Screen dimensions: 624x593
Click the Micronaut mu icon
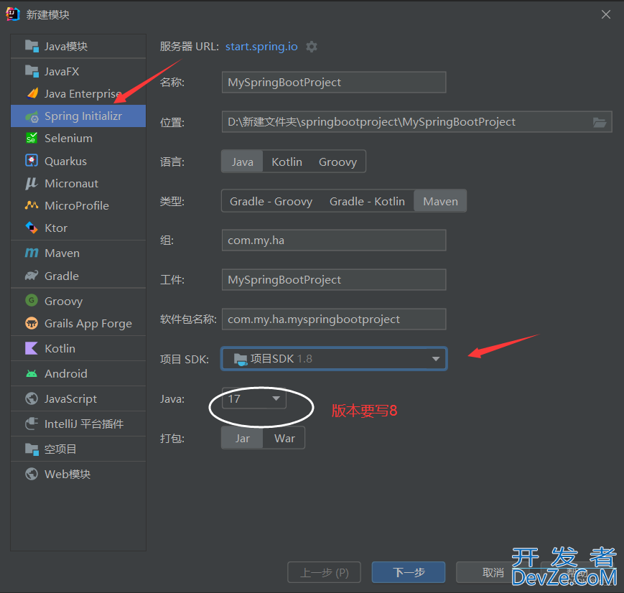pyautogui.click(x=32, y=184)
